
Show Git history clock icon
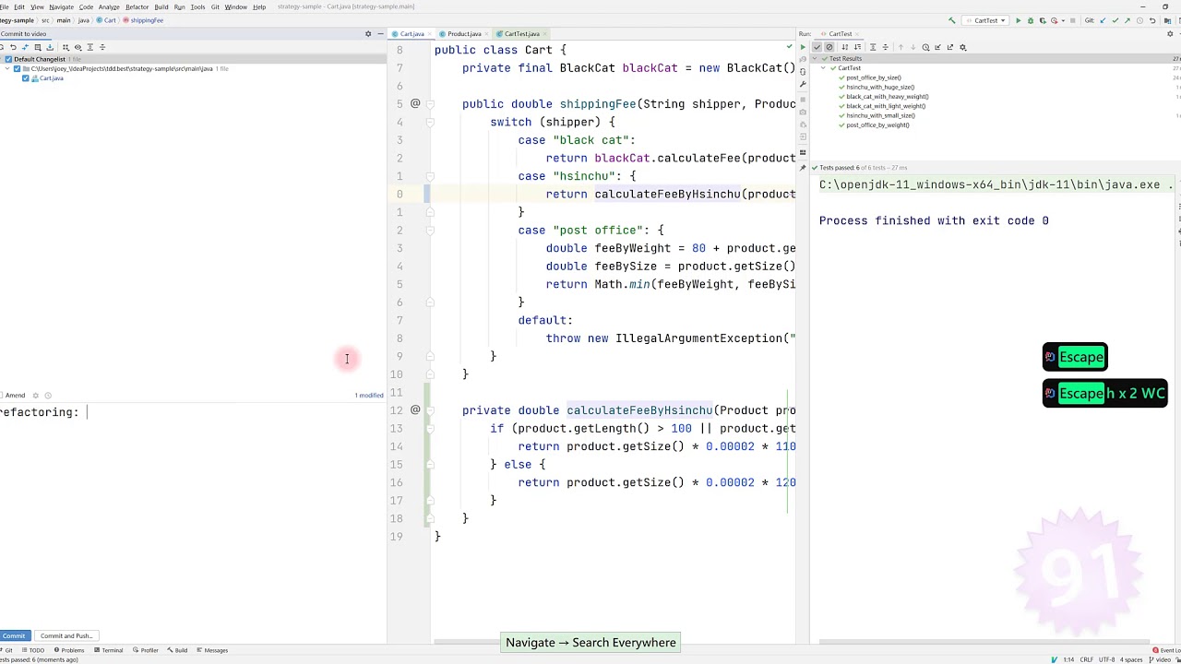click(x=1140, y=20)
